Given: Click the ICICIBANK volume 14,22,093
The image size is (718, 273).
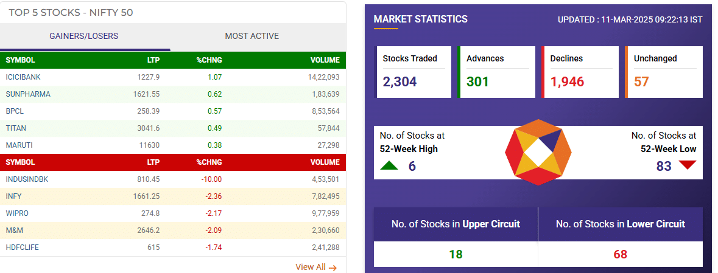Looking at the screenshot, I should point(324,77).
